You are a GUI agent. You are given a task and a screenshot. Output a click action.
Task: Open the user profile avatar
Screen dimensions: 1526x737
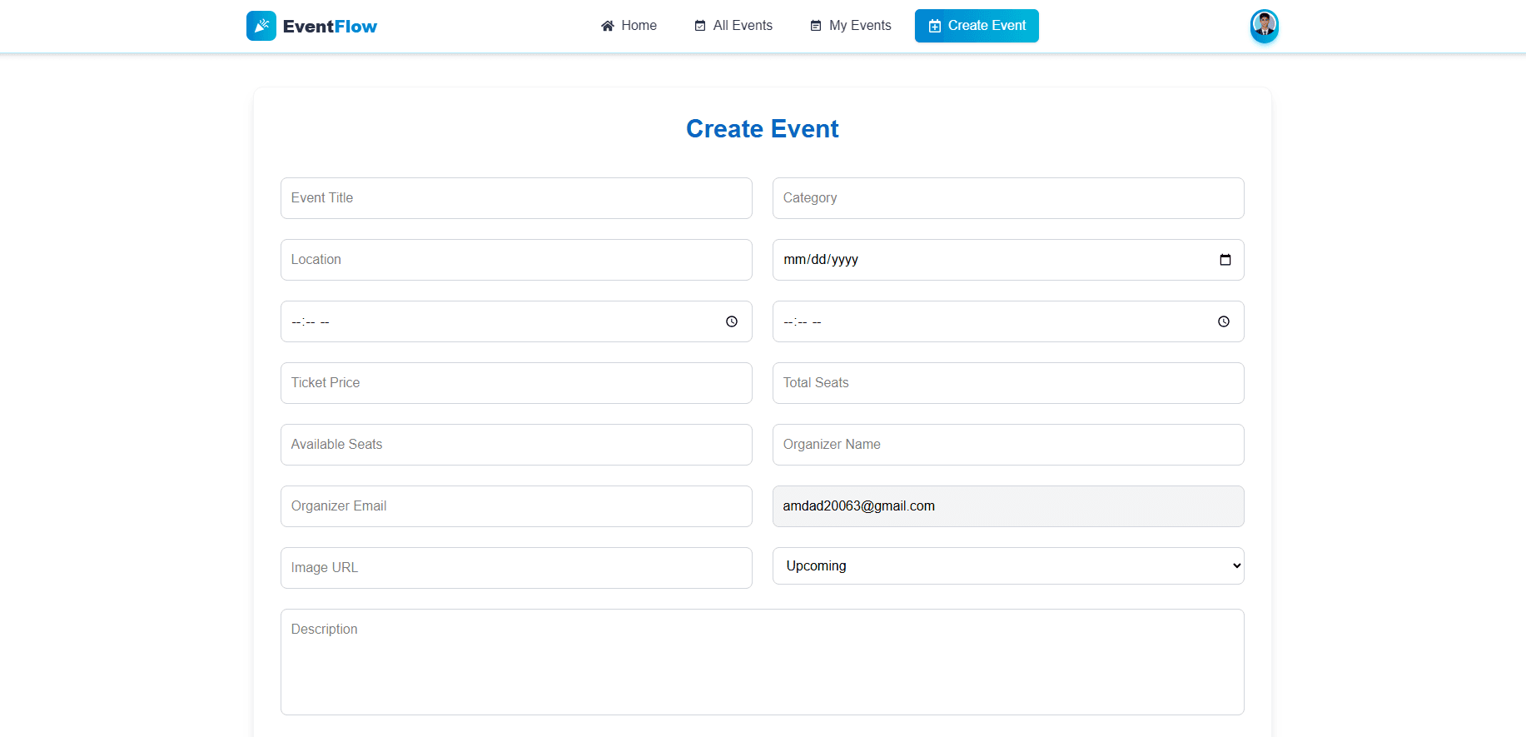pos(1264,26)
